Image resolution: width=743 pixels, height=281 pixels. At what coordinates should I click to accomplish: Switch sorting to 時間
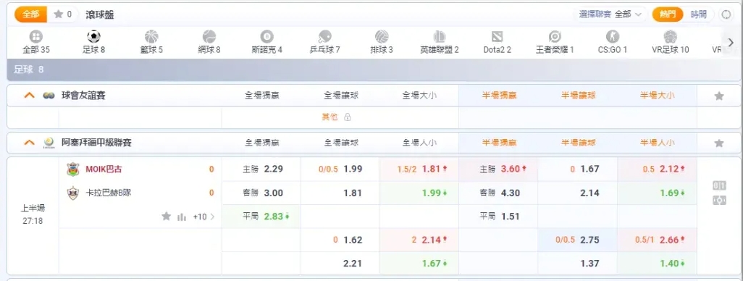click(698, 14)
